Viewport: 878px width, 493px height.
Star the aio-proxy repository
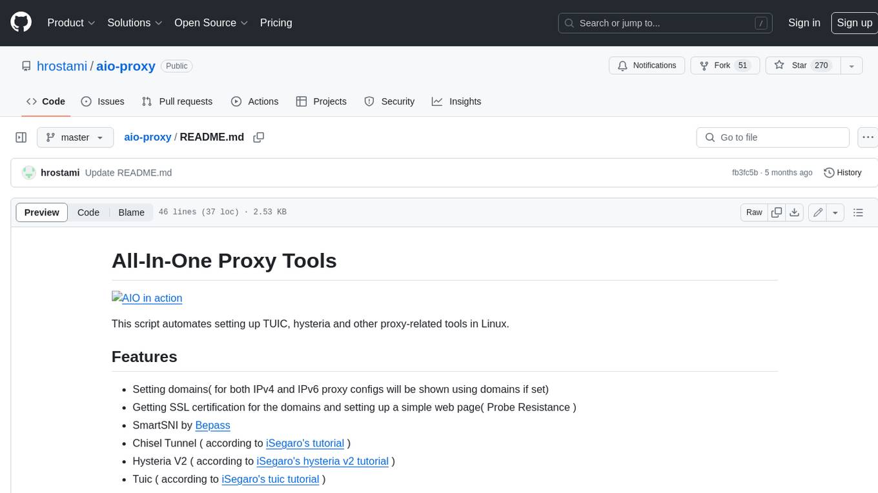(x=802, y=66)
